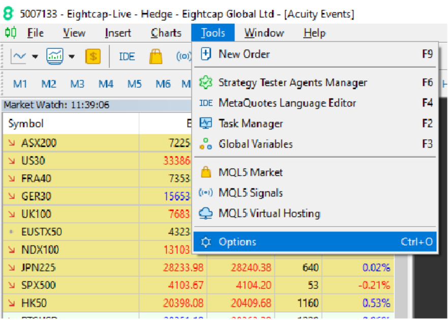The image size is (448, 320).
Task: Select the US30 symbol row
Action: click(x=97, y=161)
